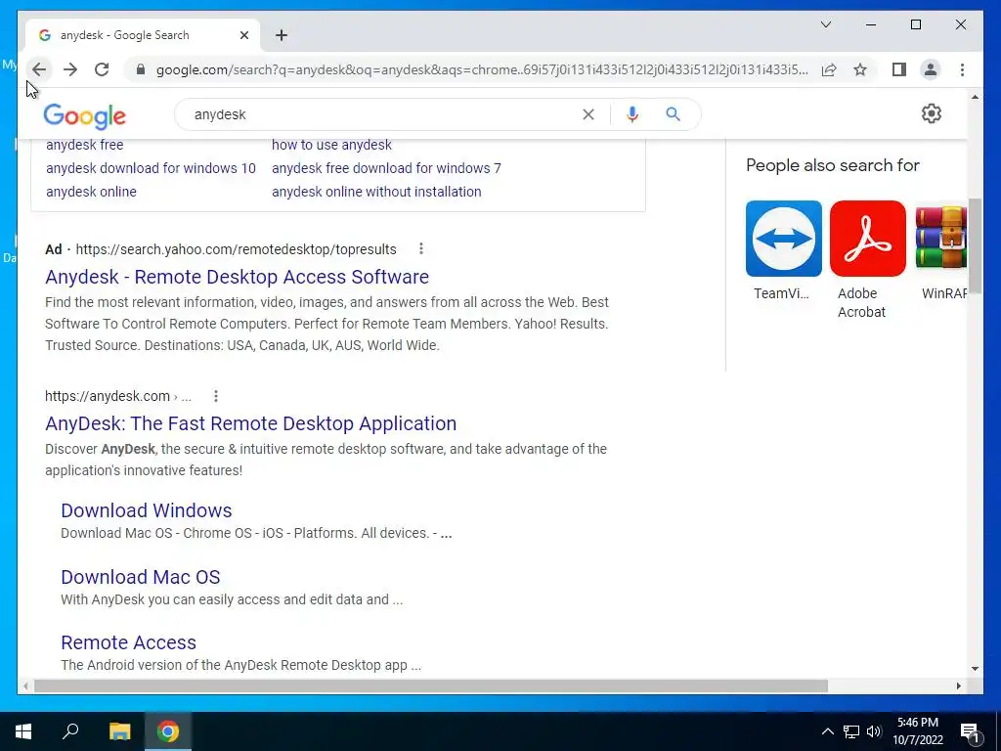Open a new tab with the plus button
This screenshot has width=1001, height=751.
click(x=282, y=35)
